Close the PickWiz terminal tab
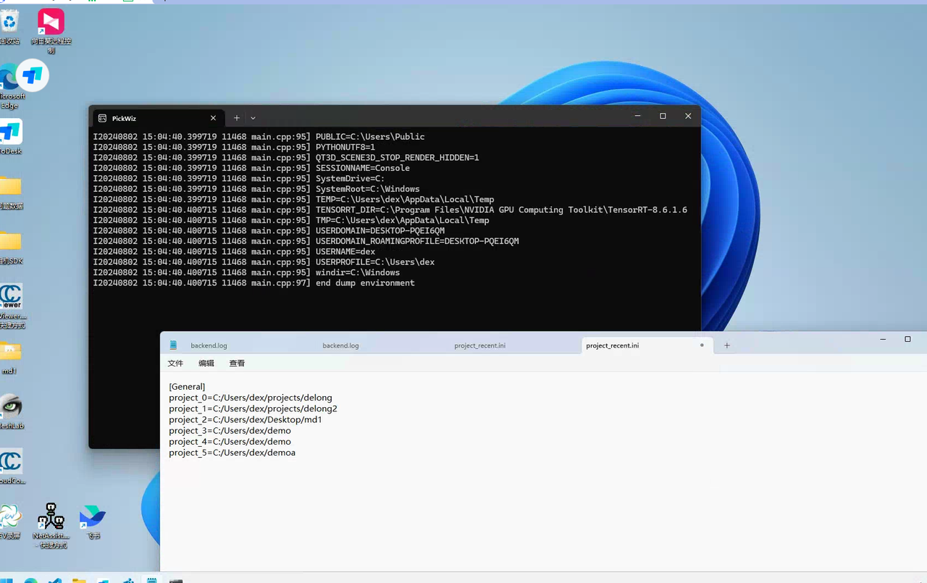Image resolution: width=927 pixels, height=583 pixels. coord(213,118)
